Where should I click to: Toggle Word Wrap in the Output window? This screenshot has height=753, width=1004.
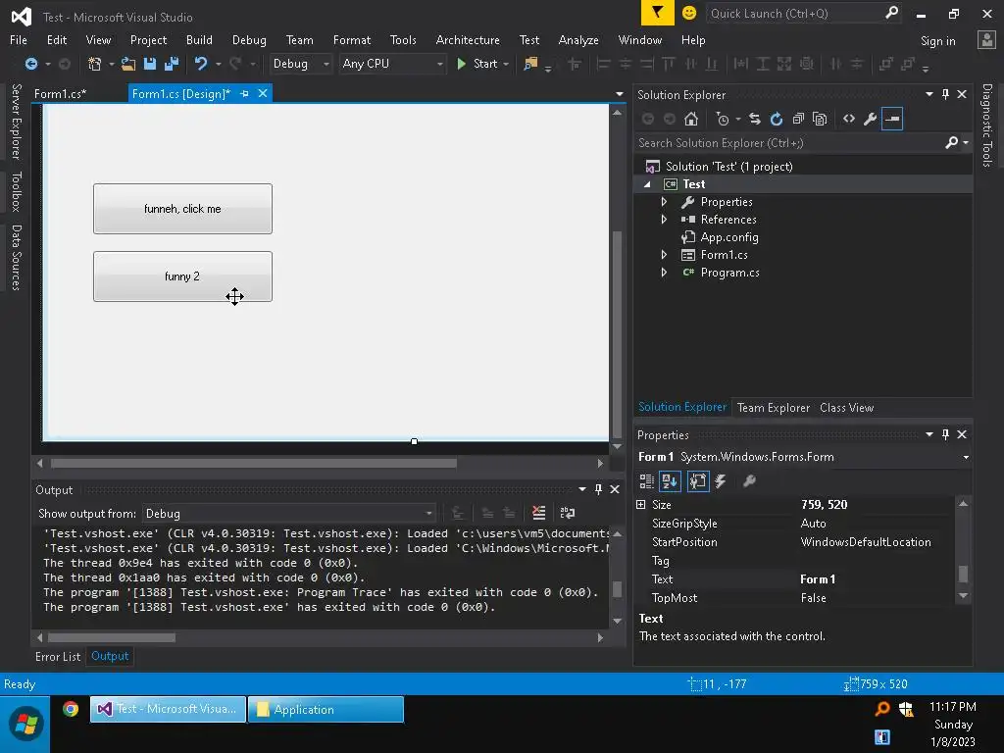568,513
